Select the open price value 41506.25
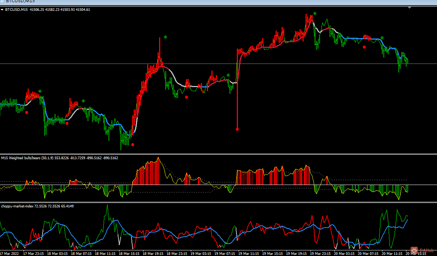Screen dimensions: 437x256 pos(37,9)
